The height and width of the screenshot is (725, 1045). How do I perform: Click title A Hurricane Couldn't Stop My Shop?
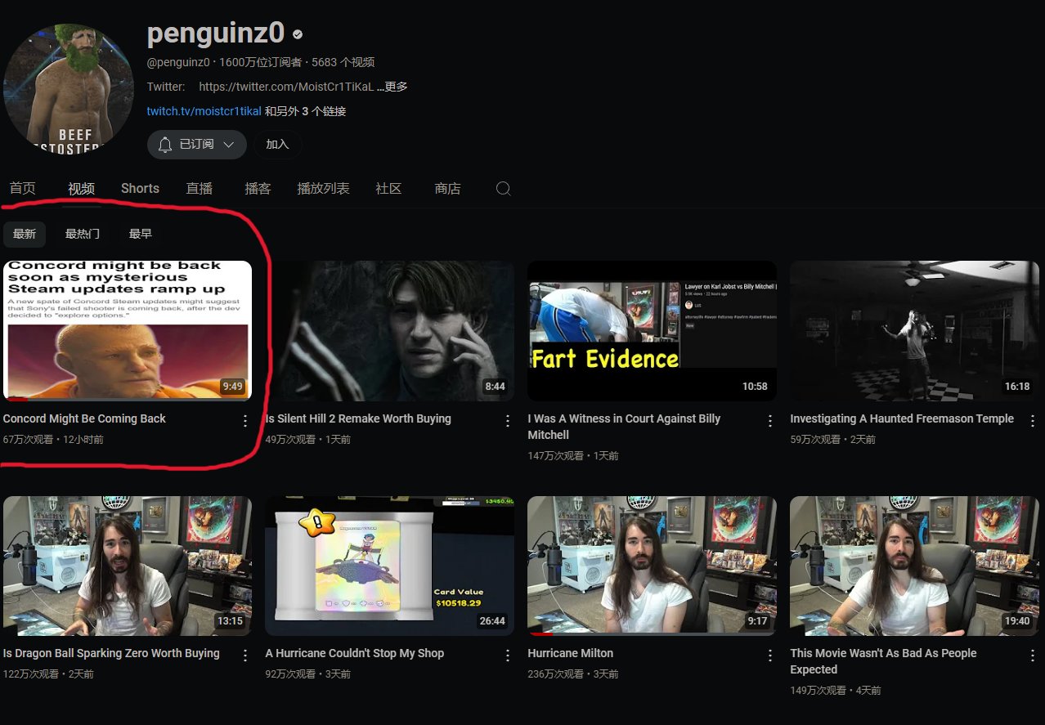click(355, 653)
